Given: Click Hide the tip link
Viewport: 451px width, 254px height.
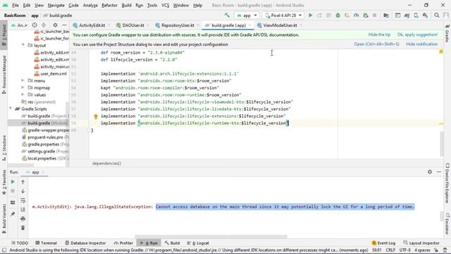Looking at the screenshot, I should coord(379,35).
